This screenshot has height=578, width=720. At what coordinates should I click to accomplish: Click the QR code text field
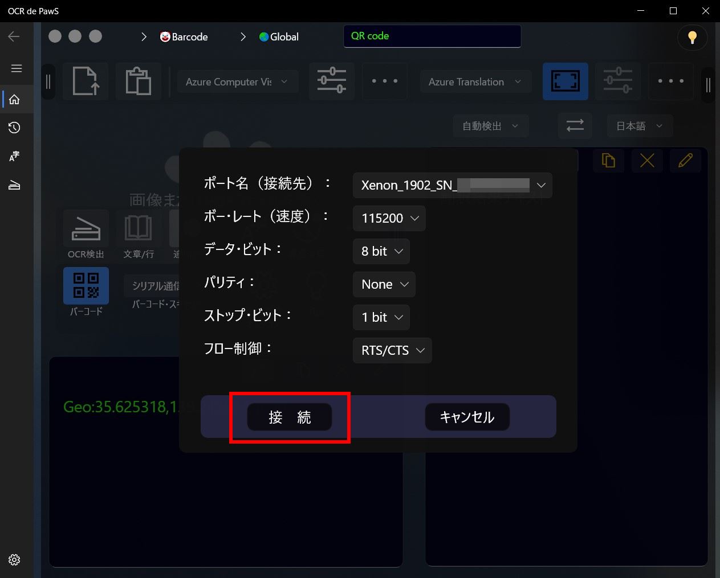[432, 36]
